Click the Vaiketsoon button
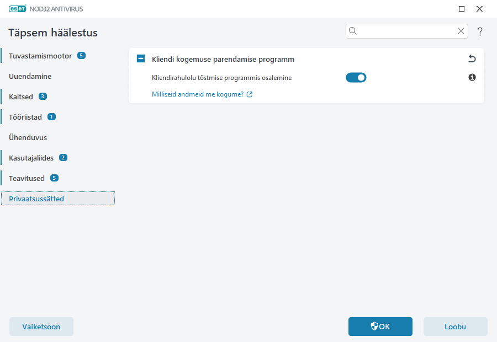 [41, 327]
